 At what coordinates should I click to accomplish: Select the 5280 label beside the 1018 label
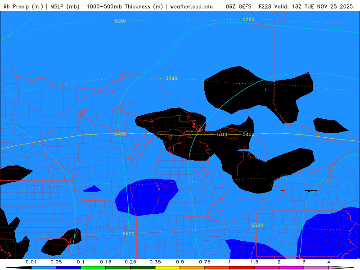(249, 19)
